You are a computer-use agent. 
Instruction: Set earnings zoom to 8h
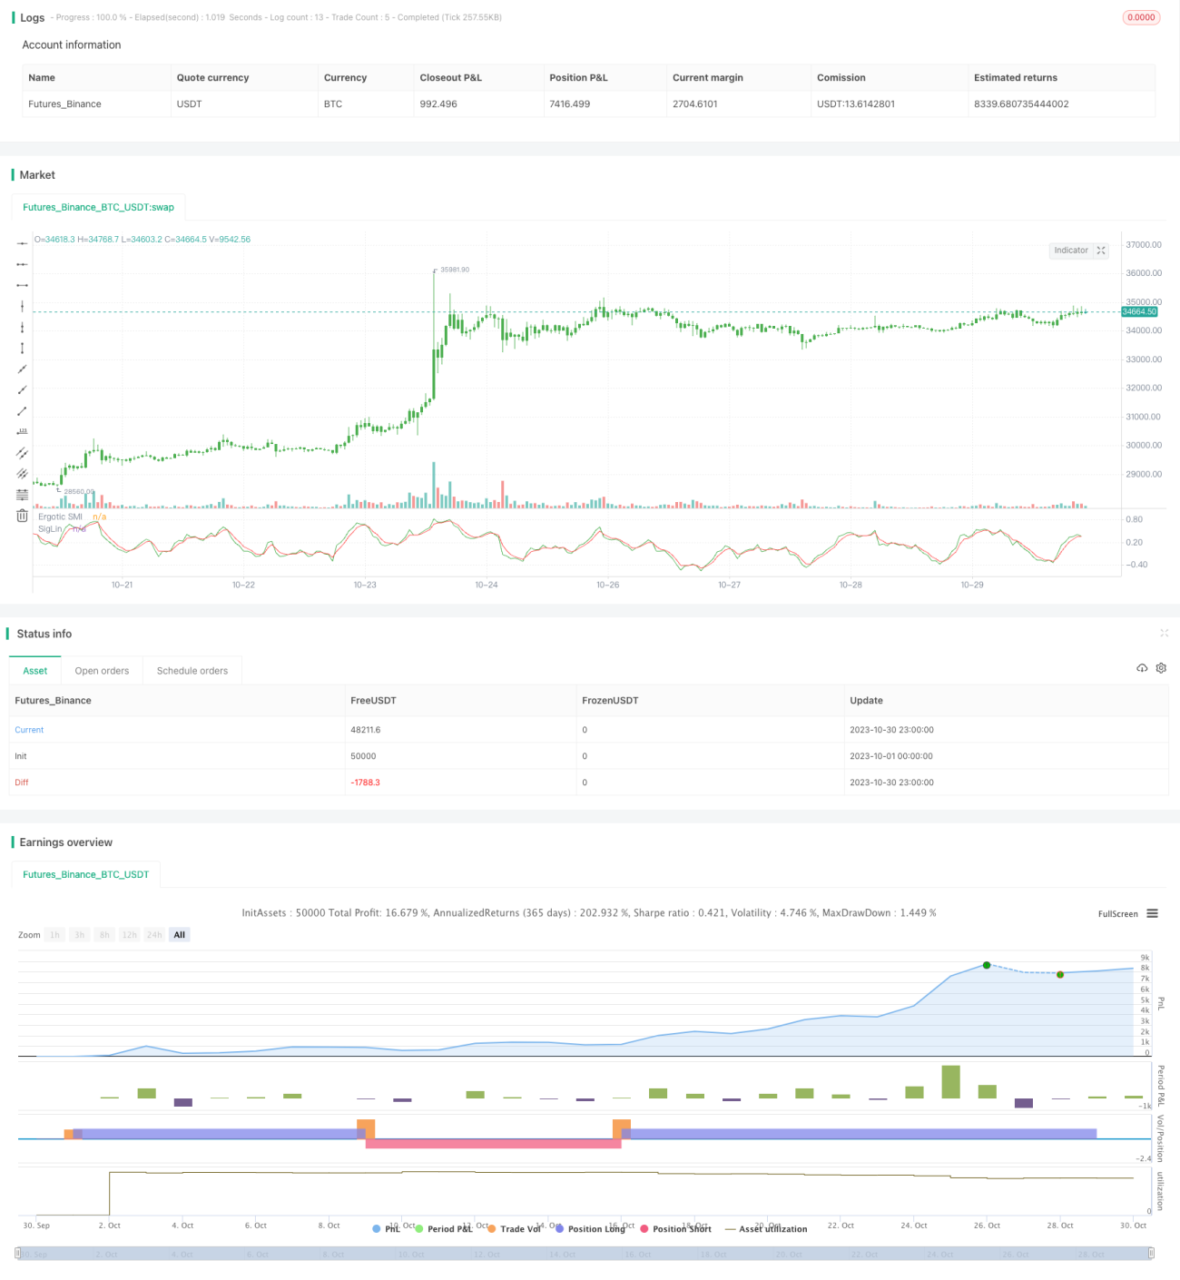pos(104,935)
